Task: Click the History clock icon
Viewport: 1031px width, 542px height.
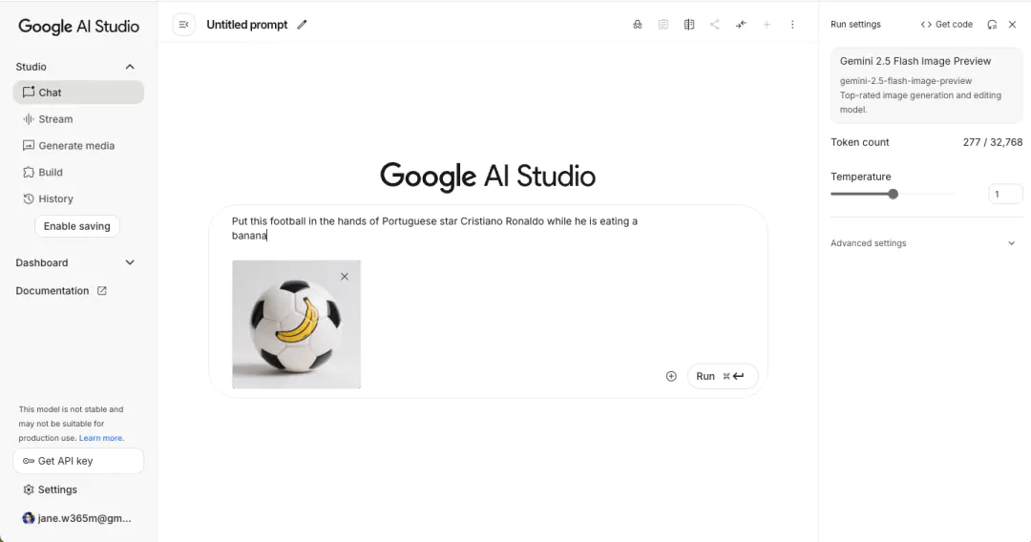Action: pyautogui.click(x=29, y=198)
